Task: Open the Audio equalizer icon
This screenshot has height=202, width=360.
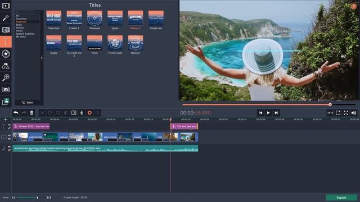Action: point(97,113)
